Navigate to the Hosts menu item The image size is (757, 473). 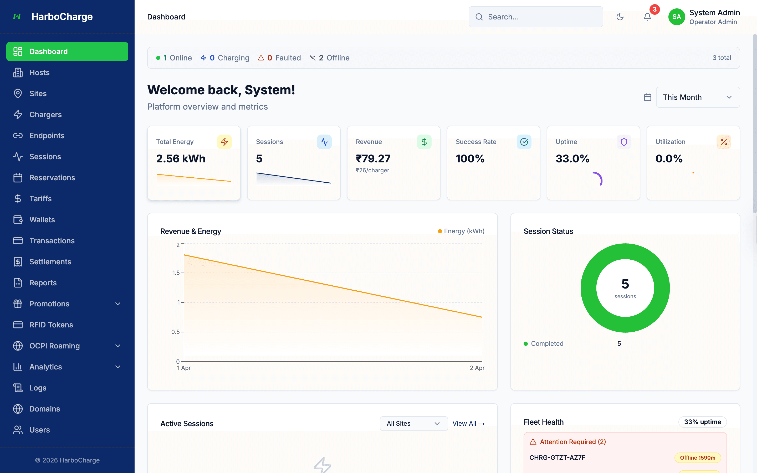39,72
